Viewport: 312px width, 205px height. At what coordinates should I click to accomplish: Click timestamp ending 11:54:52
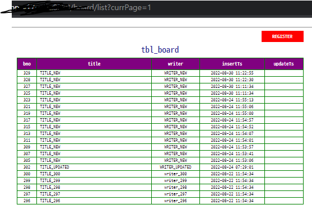pos(232,127)
